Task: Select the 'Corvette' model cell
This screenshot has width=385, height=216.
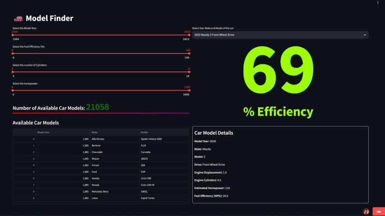Action: point(164,152)
